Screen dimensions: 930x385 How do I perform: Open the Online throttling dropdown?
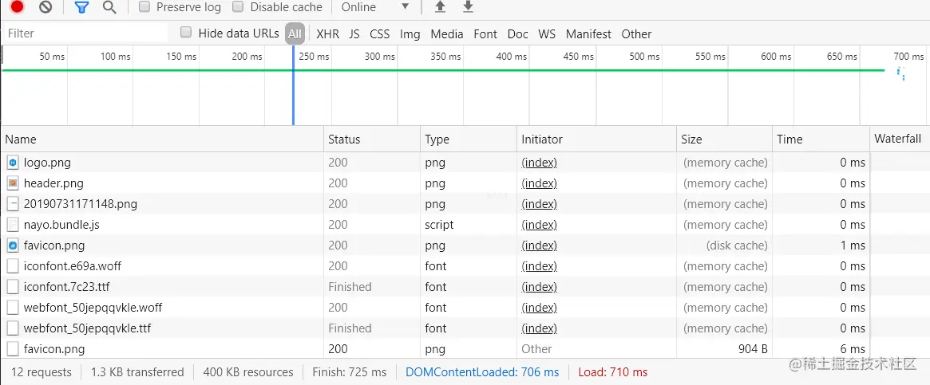coord(375,7)
